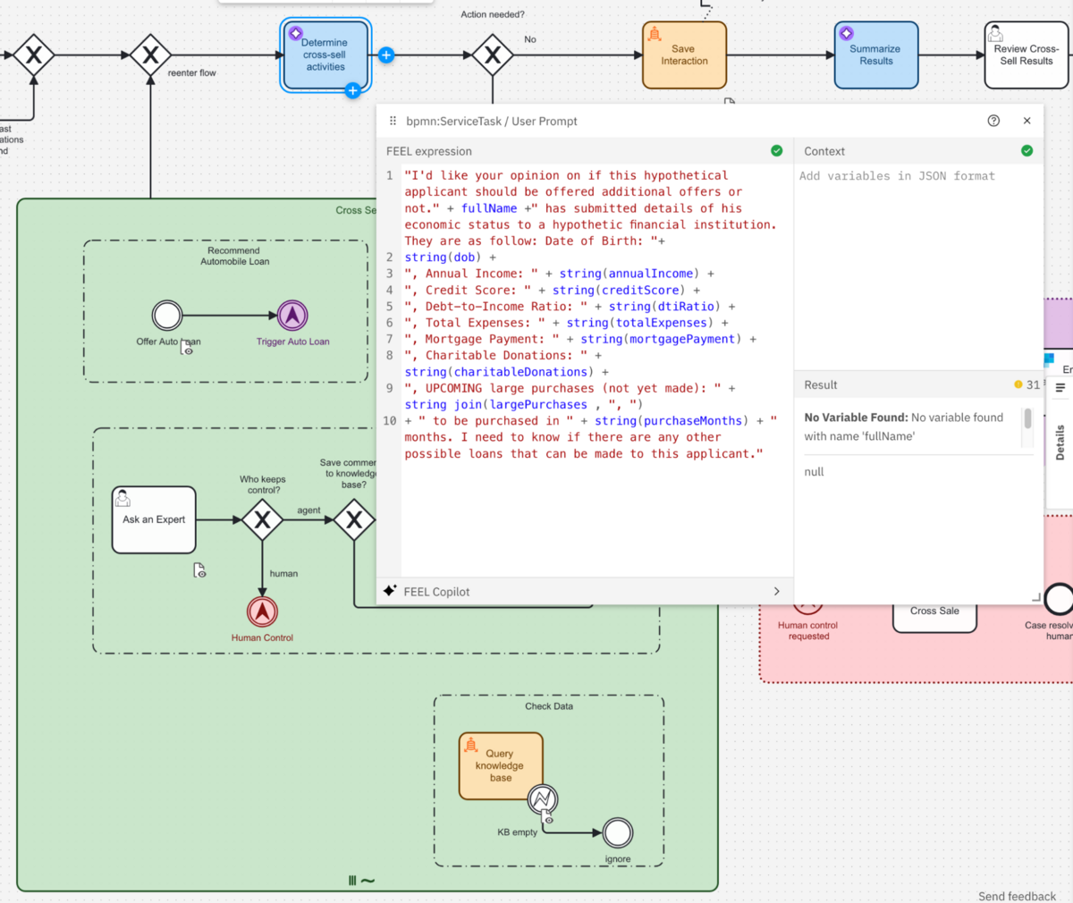
Task: Click the Context JSON variables input
Action: click(918, 268)
